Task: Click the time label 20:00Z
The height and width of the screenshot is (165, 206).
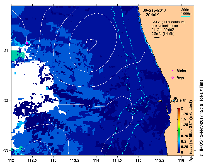Action: coord(152,15)
